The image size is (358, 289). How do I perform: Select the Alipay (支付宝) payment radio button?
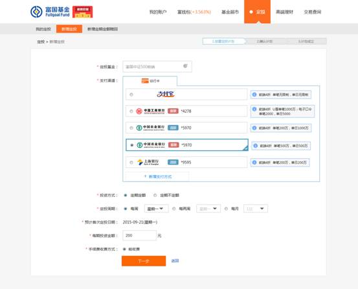coord(131,95)
